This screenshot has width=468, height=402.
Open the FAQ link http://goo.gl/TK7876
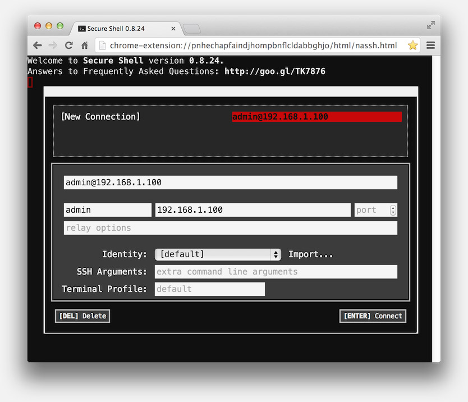(x=275, y=71)
